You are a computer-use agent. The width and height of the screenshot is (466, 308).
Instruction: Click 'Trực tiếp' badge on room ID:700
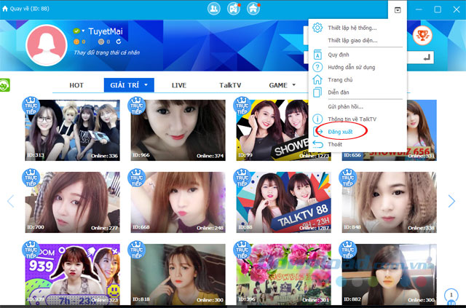point(31,178)
